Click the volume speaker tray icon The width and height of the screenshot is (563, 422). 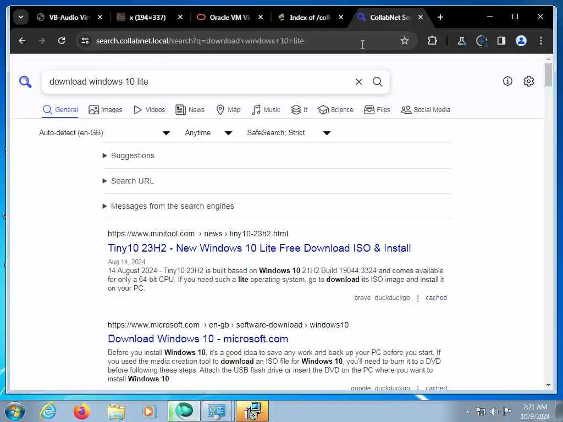point(494,412)
